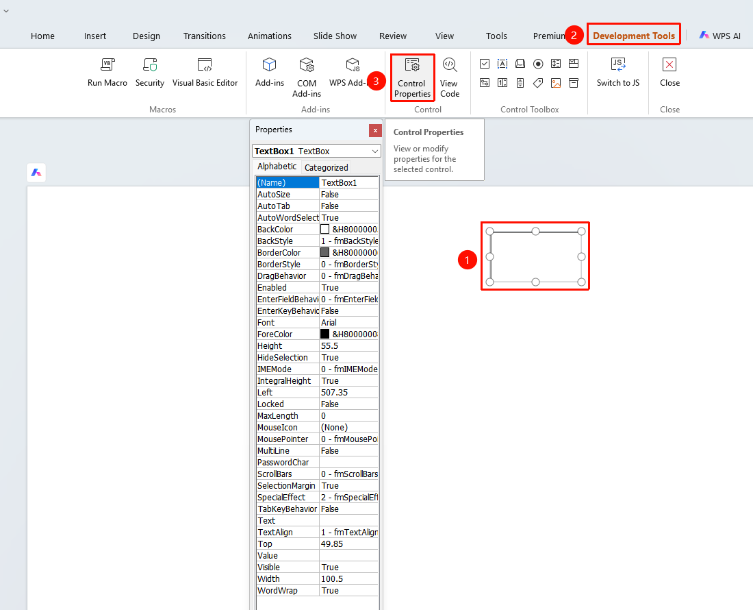Select the Alphabetic properties tab
Screen dimensions: 753x610
(277, 167)
